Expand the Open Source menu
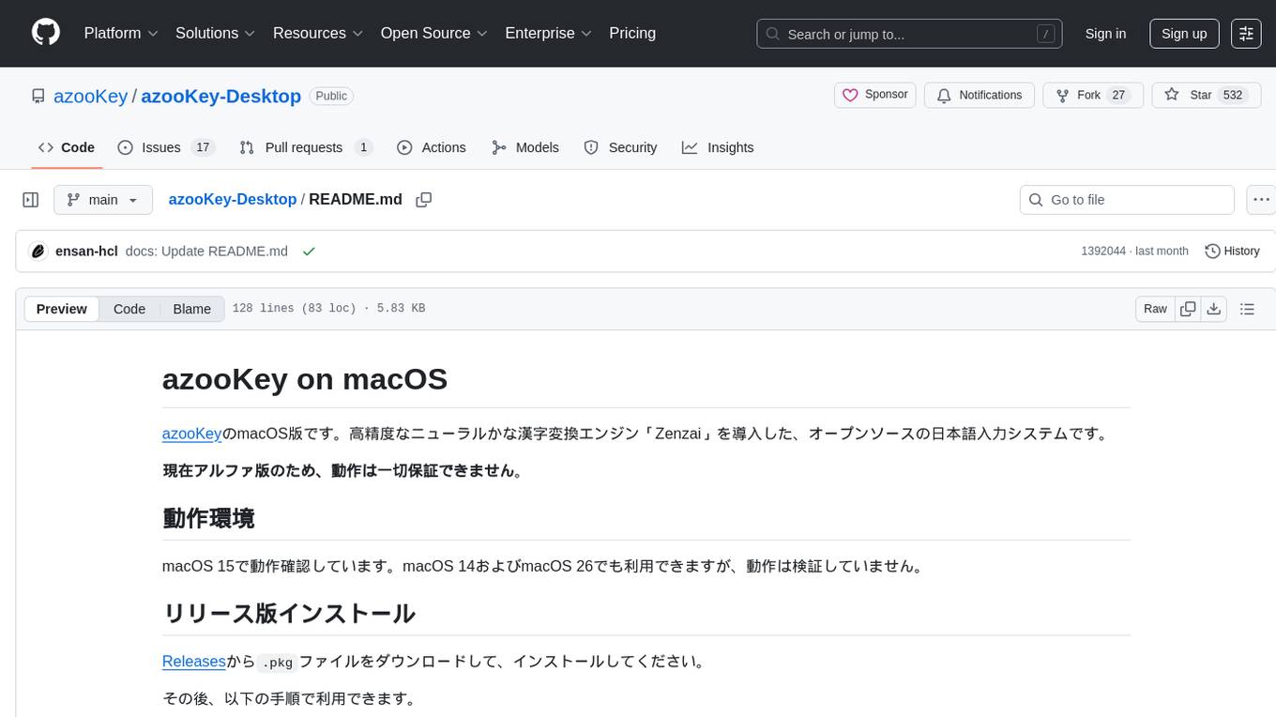This screenshot has width=1276, height=717. (x=434, y=34)
